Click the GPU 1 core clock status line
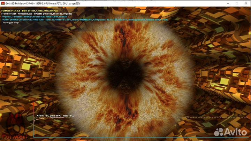Image resolution: width=251 pixels, height=141 pixels. 84,20
